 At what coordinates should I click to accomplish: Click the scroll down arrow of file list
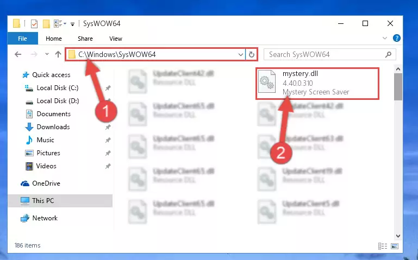point(398,236)
